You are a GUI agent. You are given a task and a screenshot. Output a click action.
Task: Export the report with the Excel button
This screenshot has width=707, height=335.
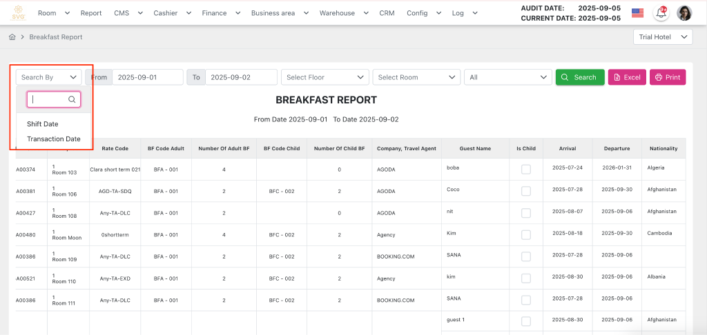627,77
